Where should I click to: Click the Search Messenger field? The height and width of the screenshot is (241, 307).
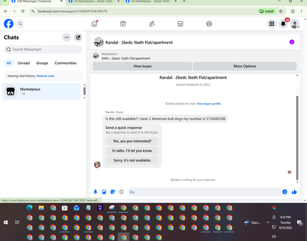coord(43,49)
